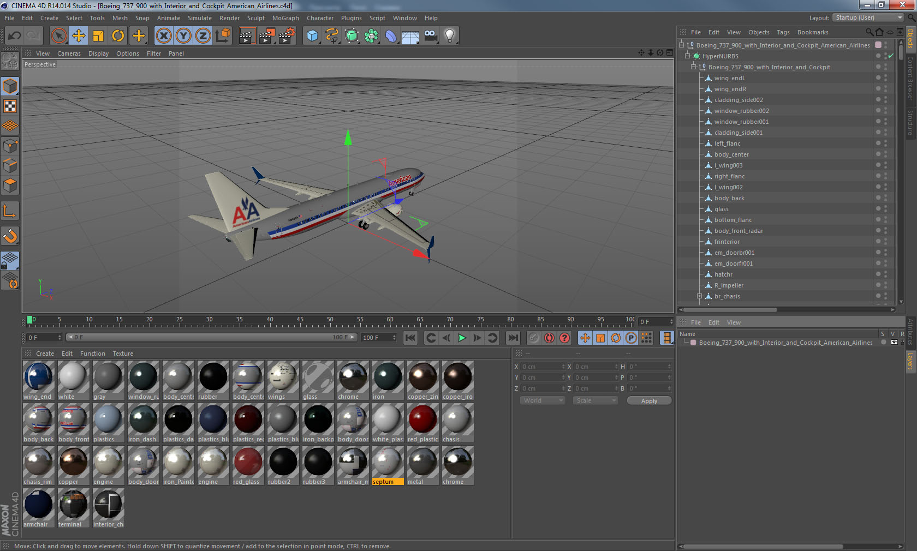Open the Scale mode dropdown
The height and width of the screenshot is (551, 917).
click(x=595, y=400)
